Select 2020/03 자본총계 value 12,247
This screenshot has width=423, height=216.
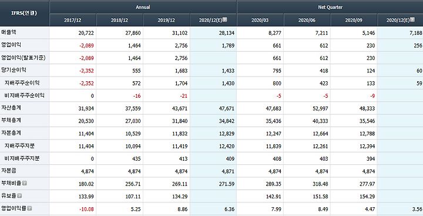pyautogui.click(x=273, y=134)
